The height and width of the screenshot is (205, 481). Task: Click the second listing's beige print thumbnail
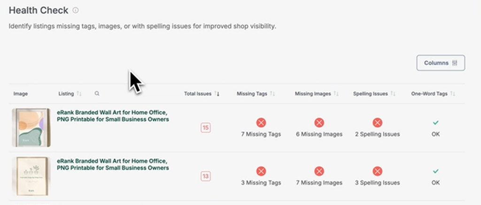pos(31,176)
